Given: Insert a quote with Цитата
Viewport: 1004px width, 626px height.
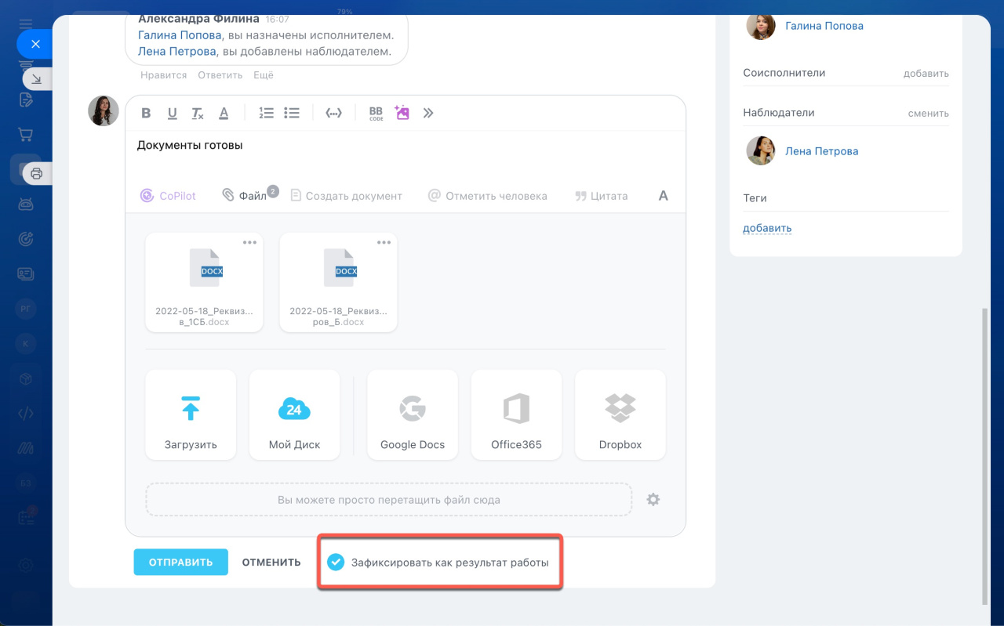Looking at the screenshot, I should (x=602, y=196).
